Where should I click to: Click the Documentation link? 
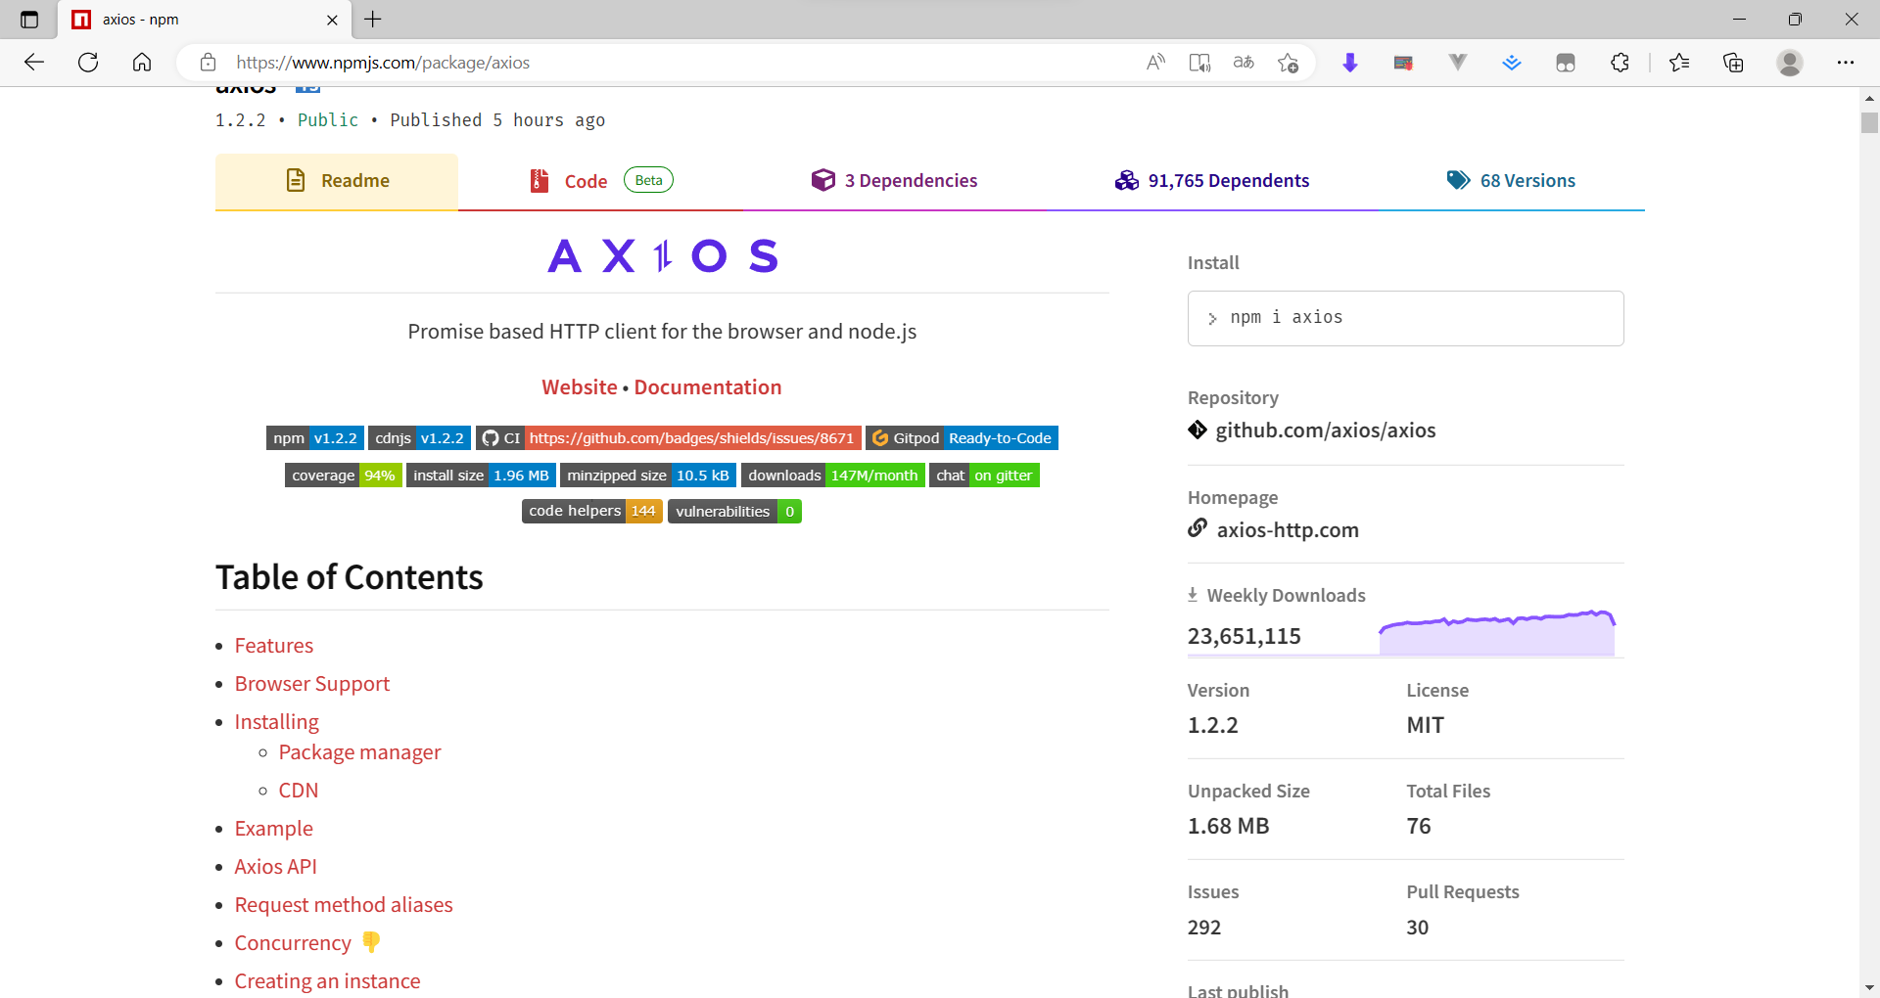(x=707, y=386)
